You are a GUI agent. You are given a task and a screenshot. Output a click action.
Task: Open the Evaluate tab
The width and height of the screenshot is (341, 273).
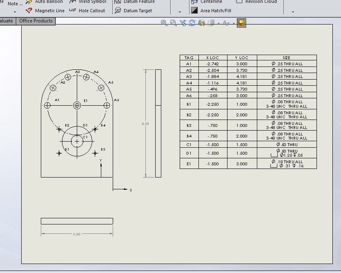click(7, 21)
